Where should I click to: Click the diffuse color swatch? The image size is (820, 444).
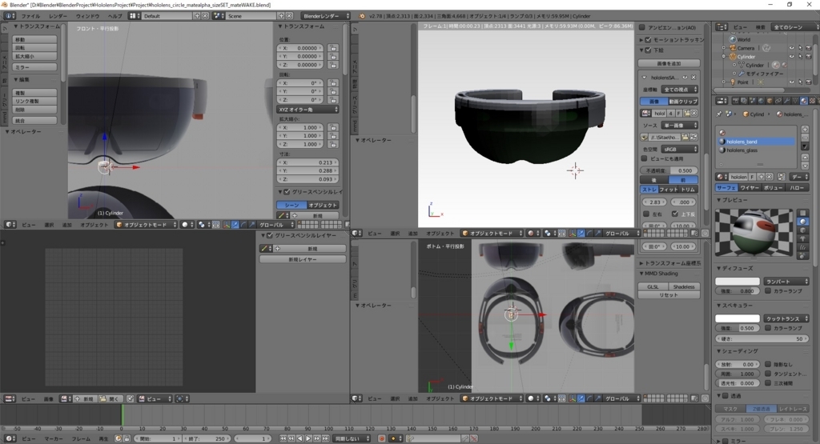738,282
